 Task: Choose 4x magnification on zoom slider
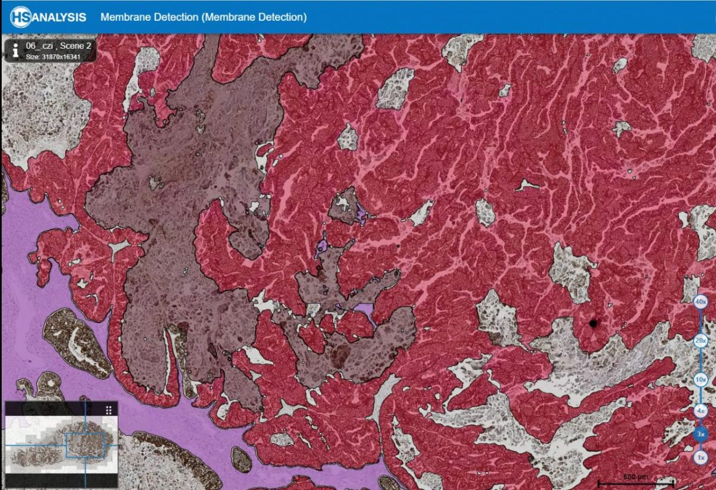point(700,411)
